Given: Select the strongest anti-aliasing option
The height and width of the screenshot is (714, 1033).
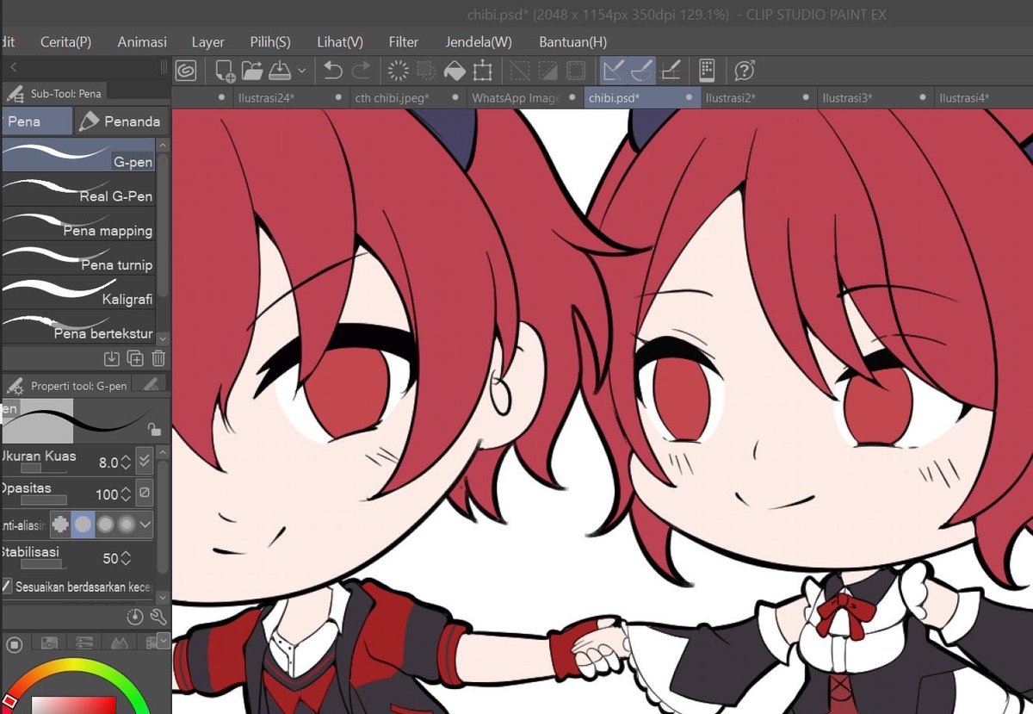Looking at the screenshot, I should (x=127, y=524).
